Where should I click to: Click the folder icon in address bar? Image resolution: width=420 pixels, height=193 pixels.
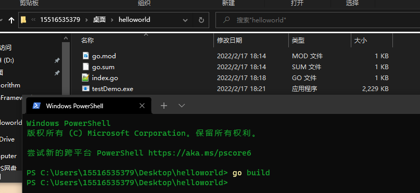(x=23, y=20)
